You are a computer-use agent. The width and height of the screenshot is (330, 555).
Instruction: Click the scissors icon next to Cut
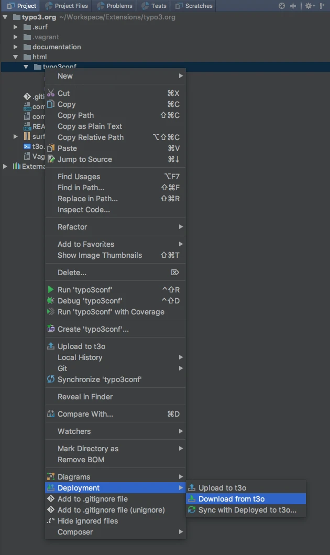[51, 93]
